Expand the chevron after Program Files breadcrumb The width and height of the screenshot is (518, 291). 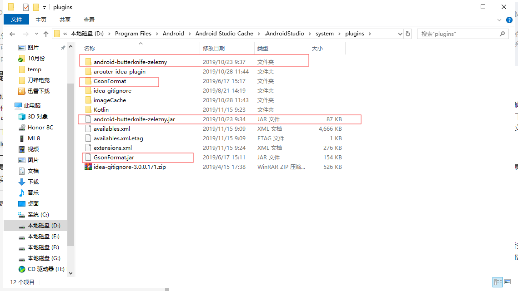click(157, 34)
